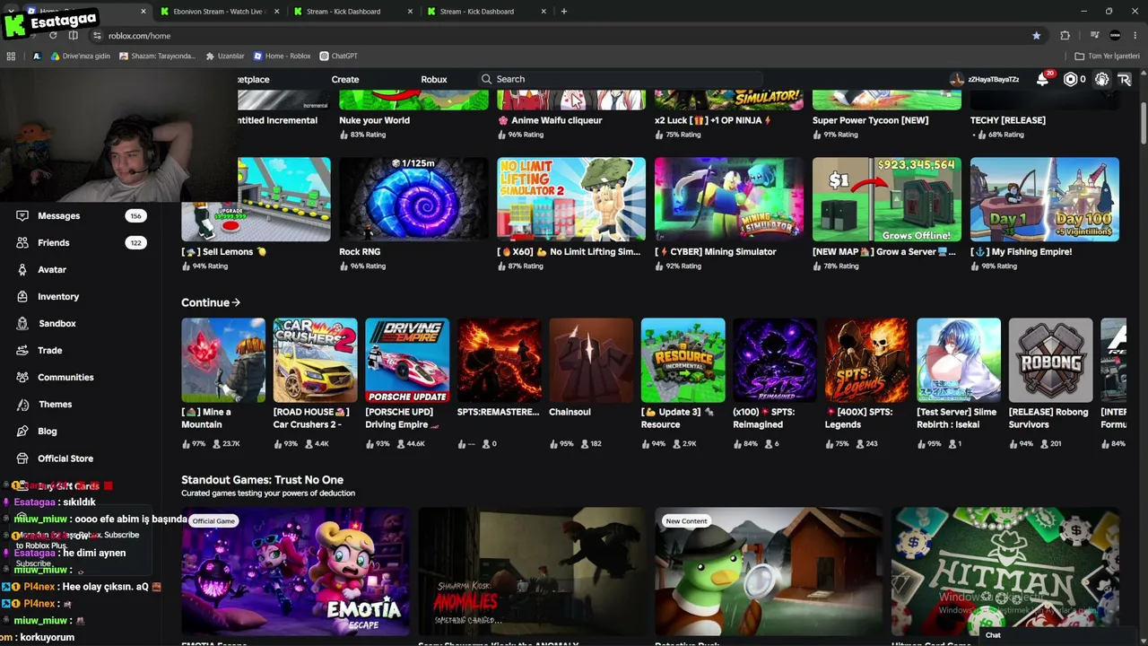The image size is (1148, 646).
Task: Open the Robong Survivors thumbnail
Action: click(x=1051, y=360)
